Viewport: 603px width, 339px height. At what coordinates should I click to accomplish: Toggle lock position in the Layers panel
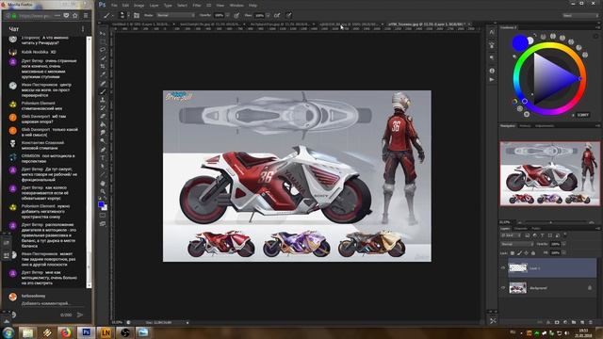click(526, 253)
